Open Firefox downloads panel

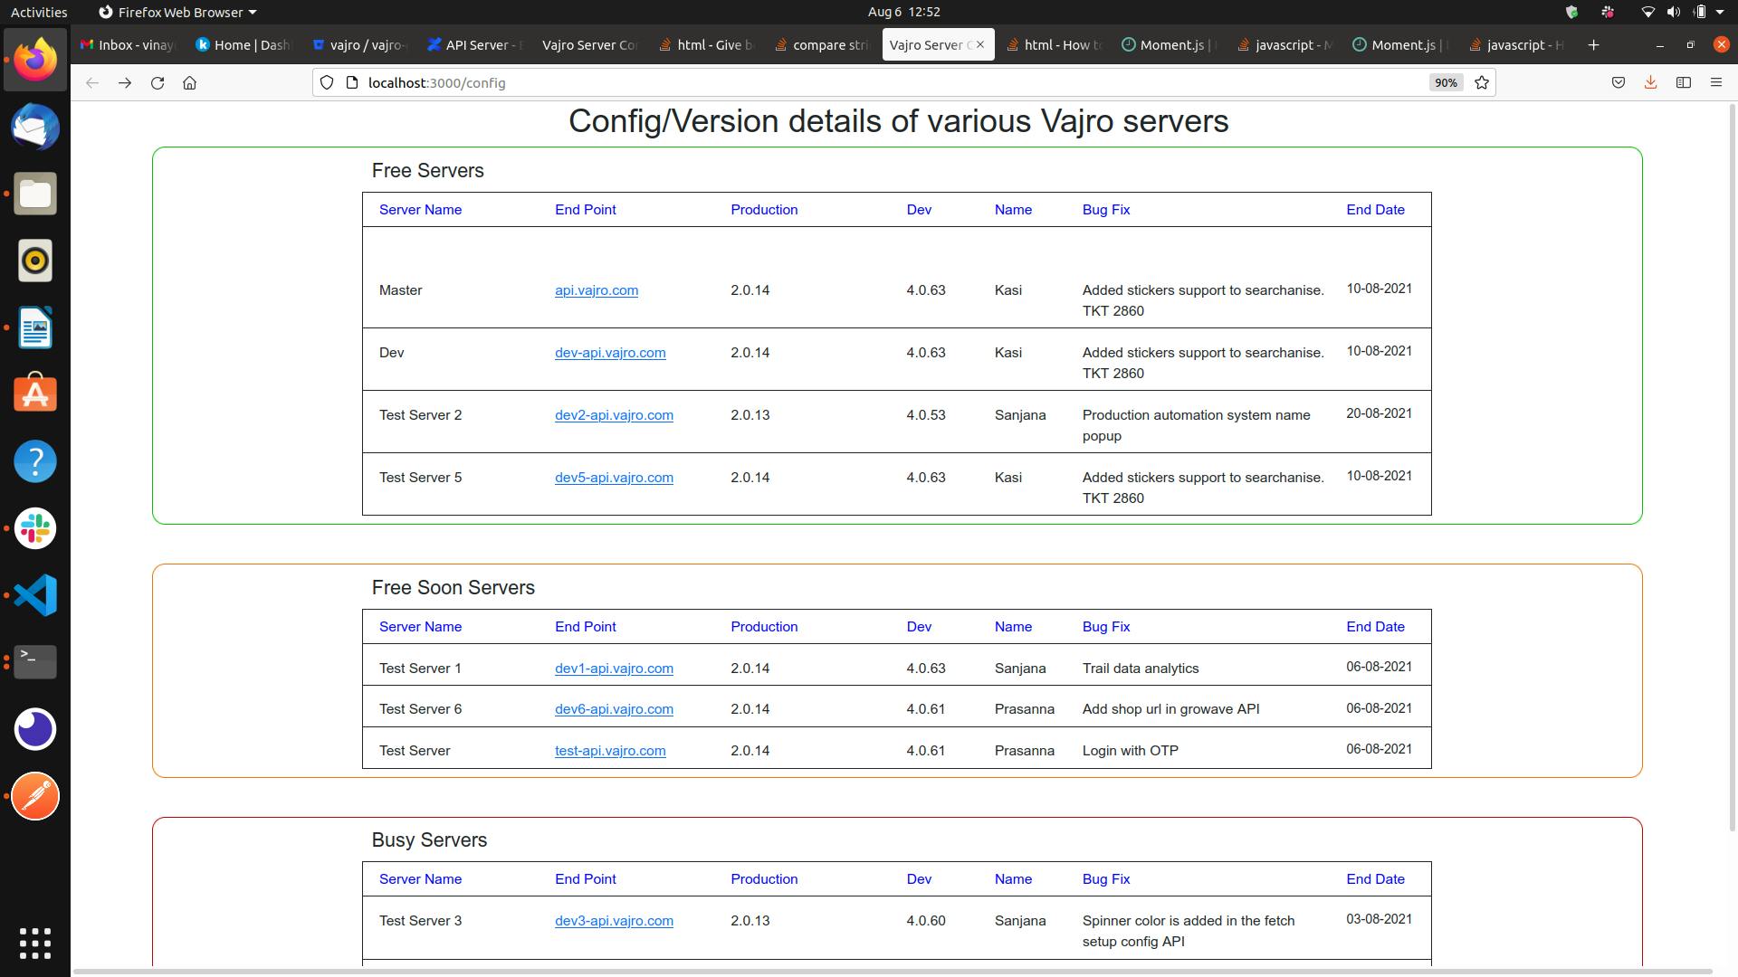click(1650, 82)
